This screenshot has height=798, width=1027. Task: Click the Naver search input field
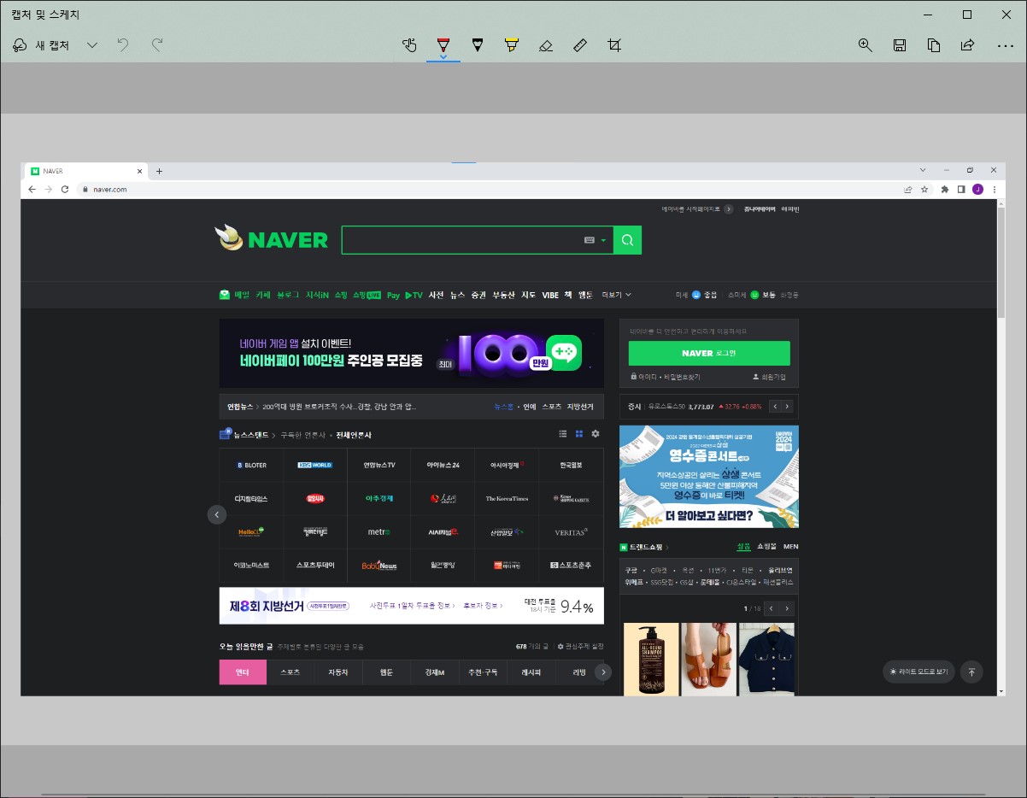(x=461, y=240)
